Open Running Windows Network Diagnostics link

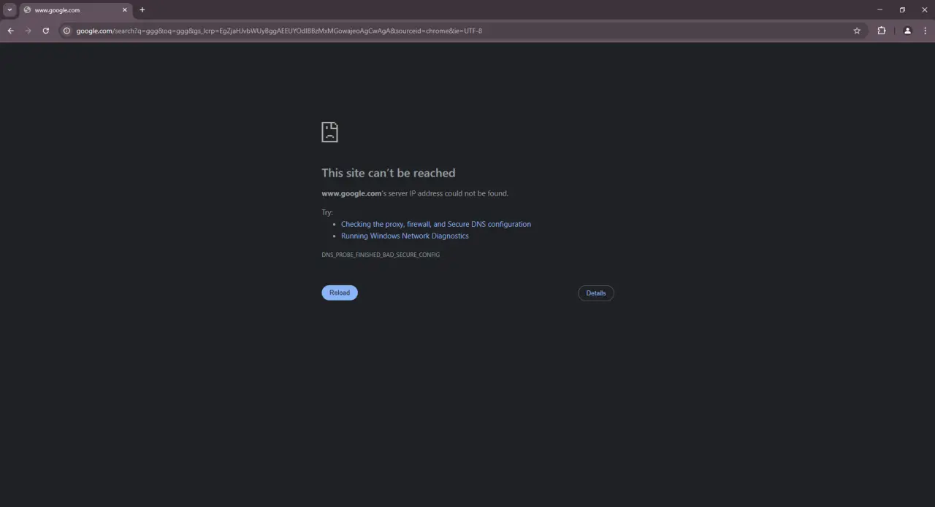(405, 236)
